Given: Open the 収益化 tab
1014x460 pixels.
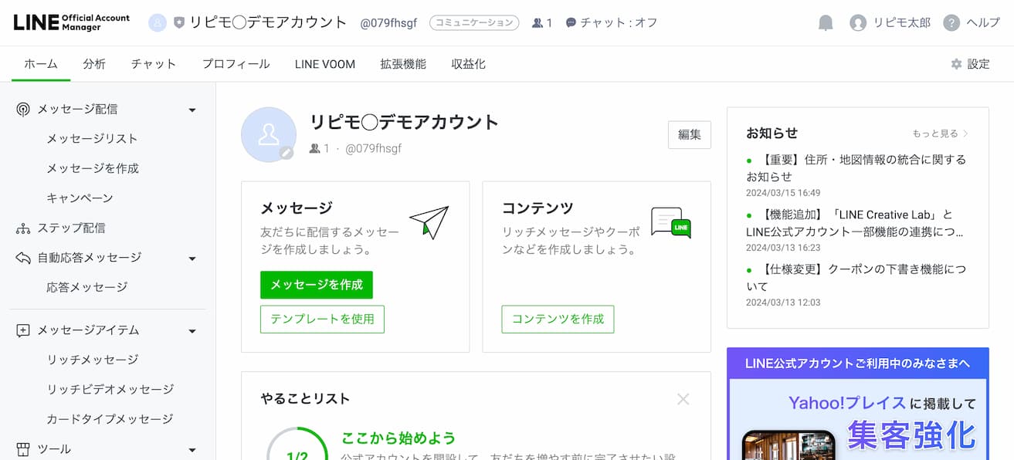Looking at the screenshot, I should pos(469,64).
